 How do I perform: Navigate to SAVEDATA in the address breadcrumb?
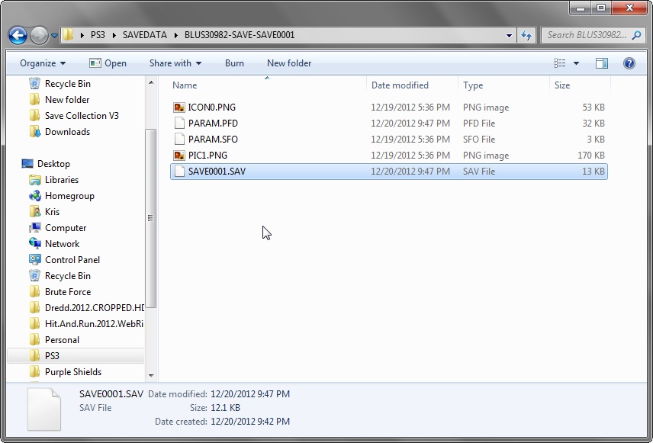pyautogui.click(x=144, y=35)
